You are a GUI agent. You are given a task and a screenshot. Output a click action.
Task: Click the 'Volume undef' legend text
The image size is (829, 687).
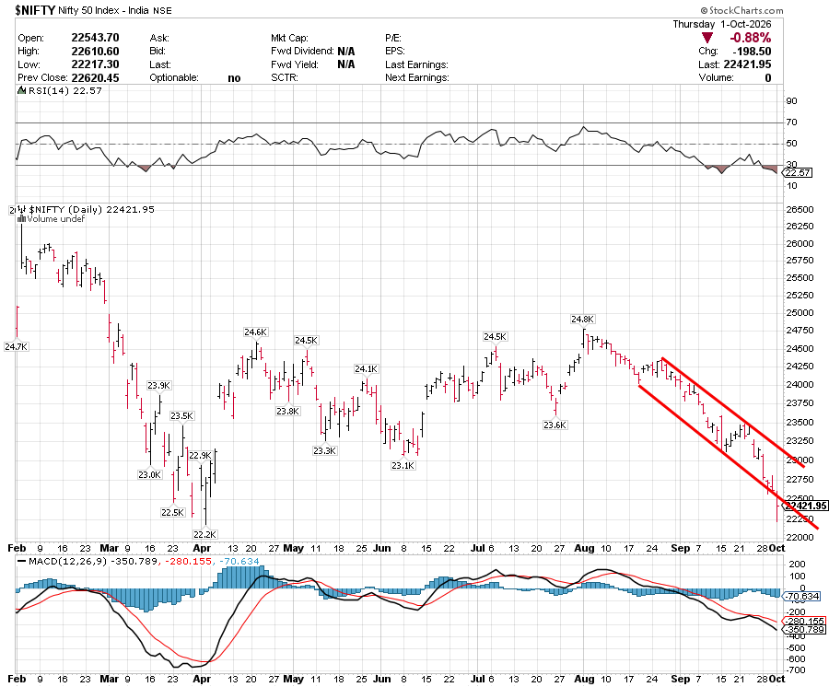(55, 219)
